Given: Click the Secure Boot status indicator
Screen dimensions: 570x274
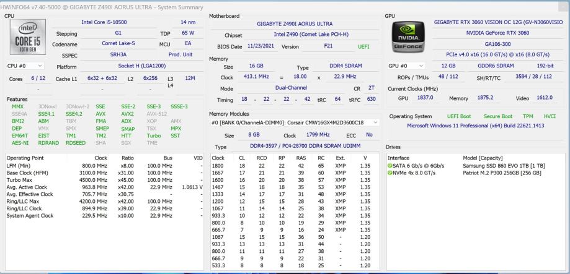Looking at the screenshot, I should [x=498, y=116].
